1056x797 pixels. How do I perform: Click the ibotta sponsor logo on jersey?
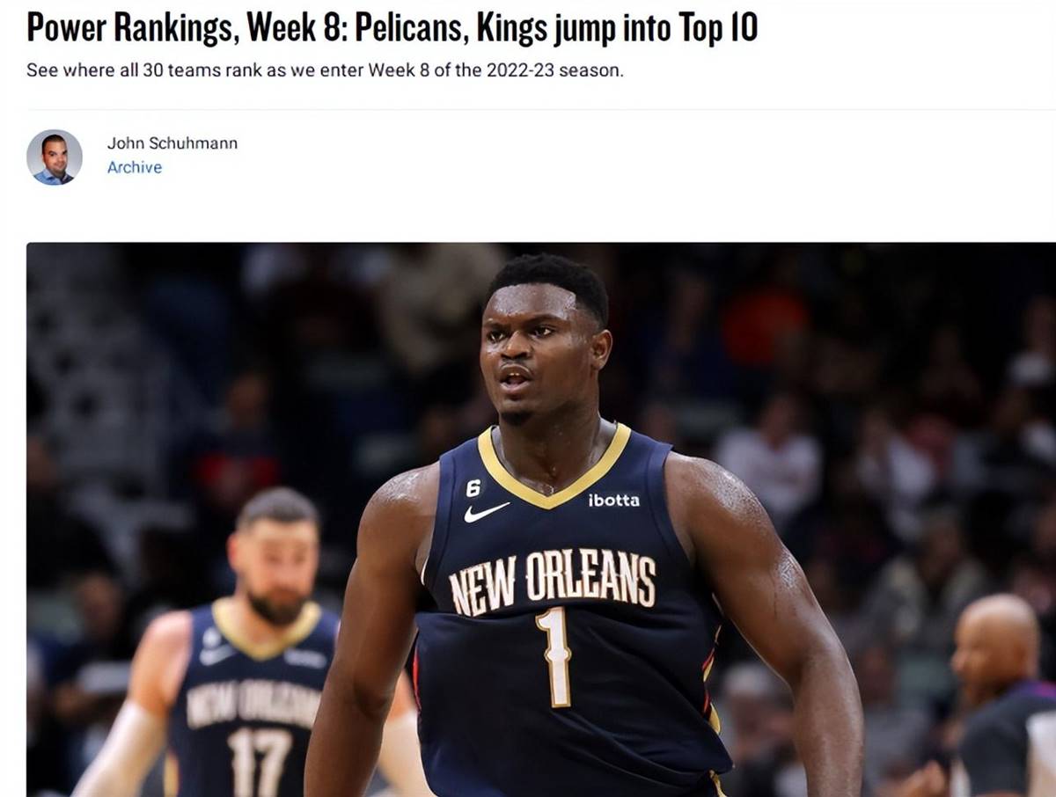(x=614, y=500)
